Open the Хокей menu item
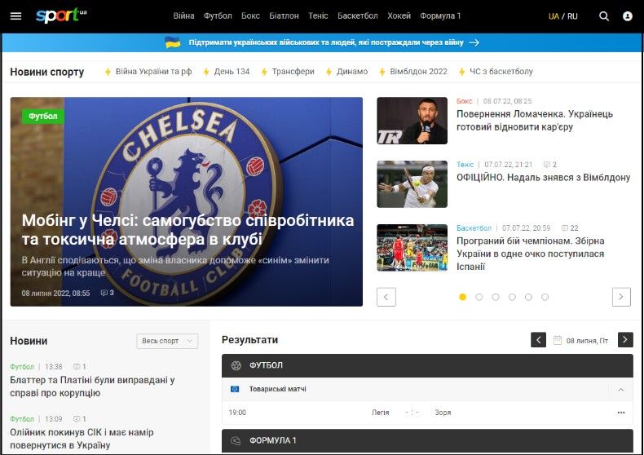Viewport: 644px width, 455px height. (399, 16)
